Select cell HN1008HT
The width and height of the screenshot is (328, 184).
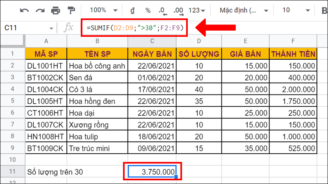point(46,137)
